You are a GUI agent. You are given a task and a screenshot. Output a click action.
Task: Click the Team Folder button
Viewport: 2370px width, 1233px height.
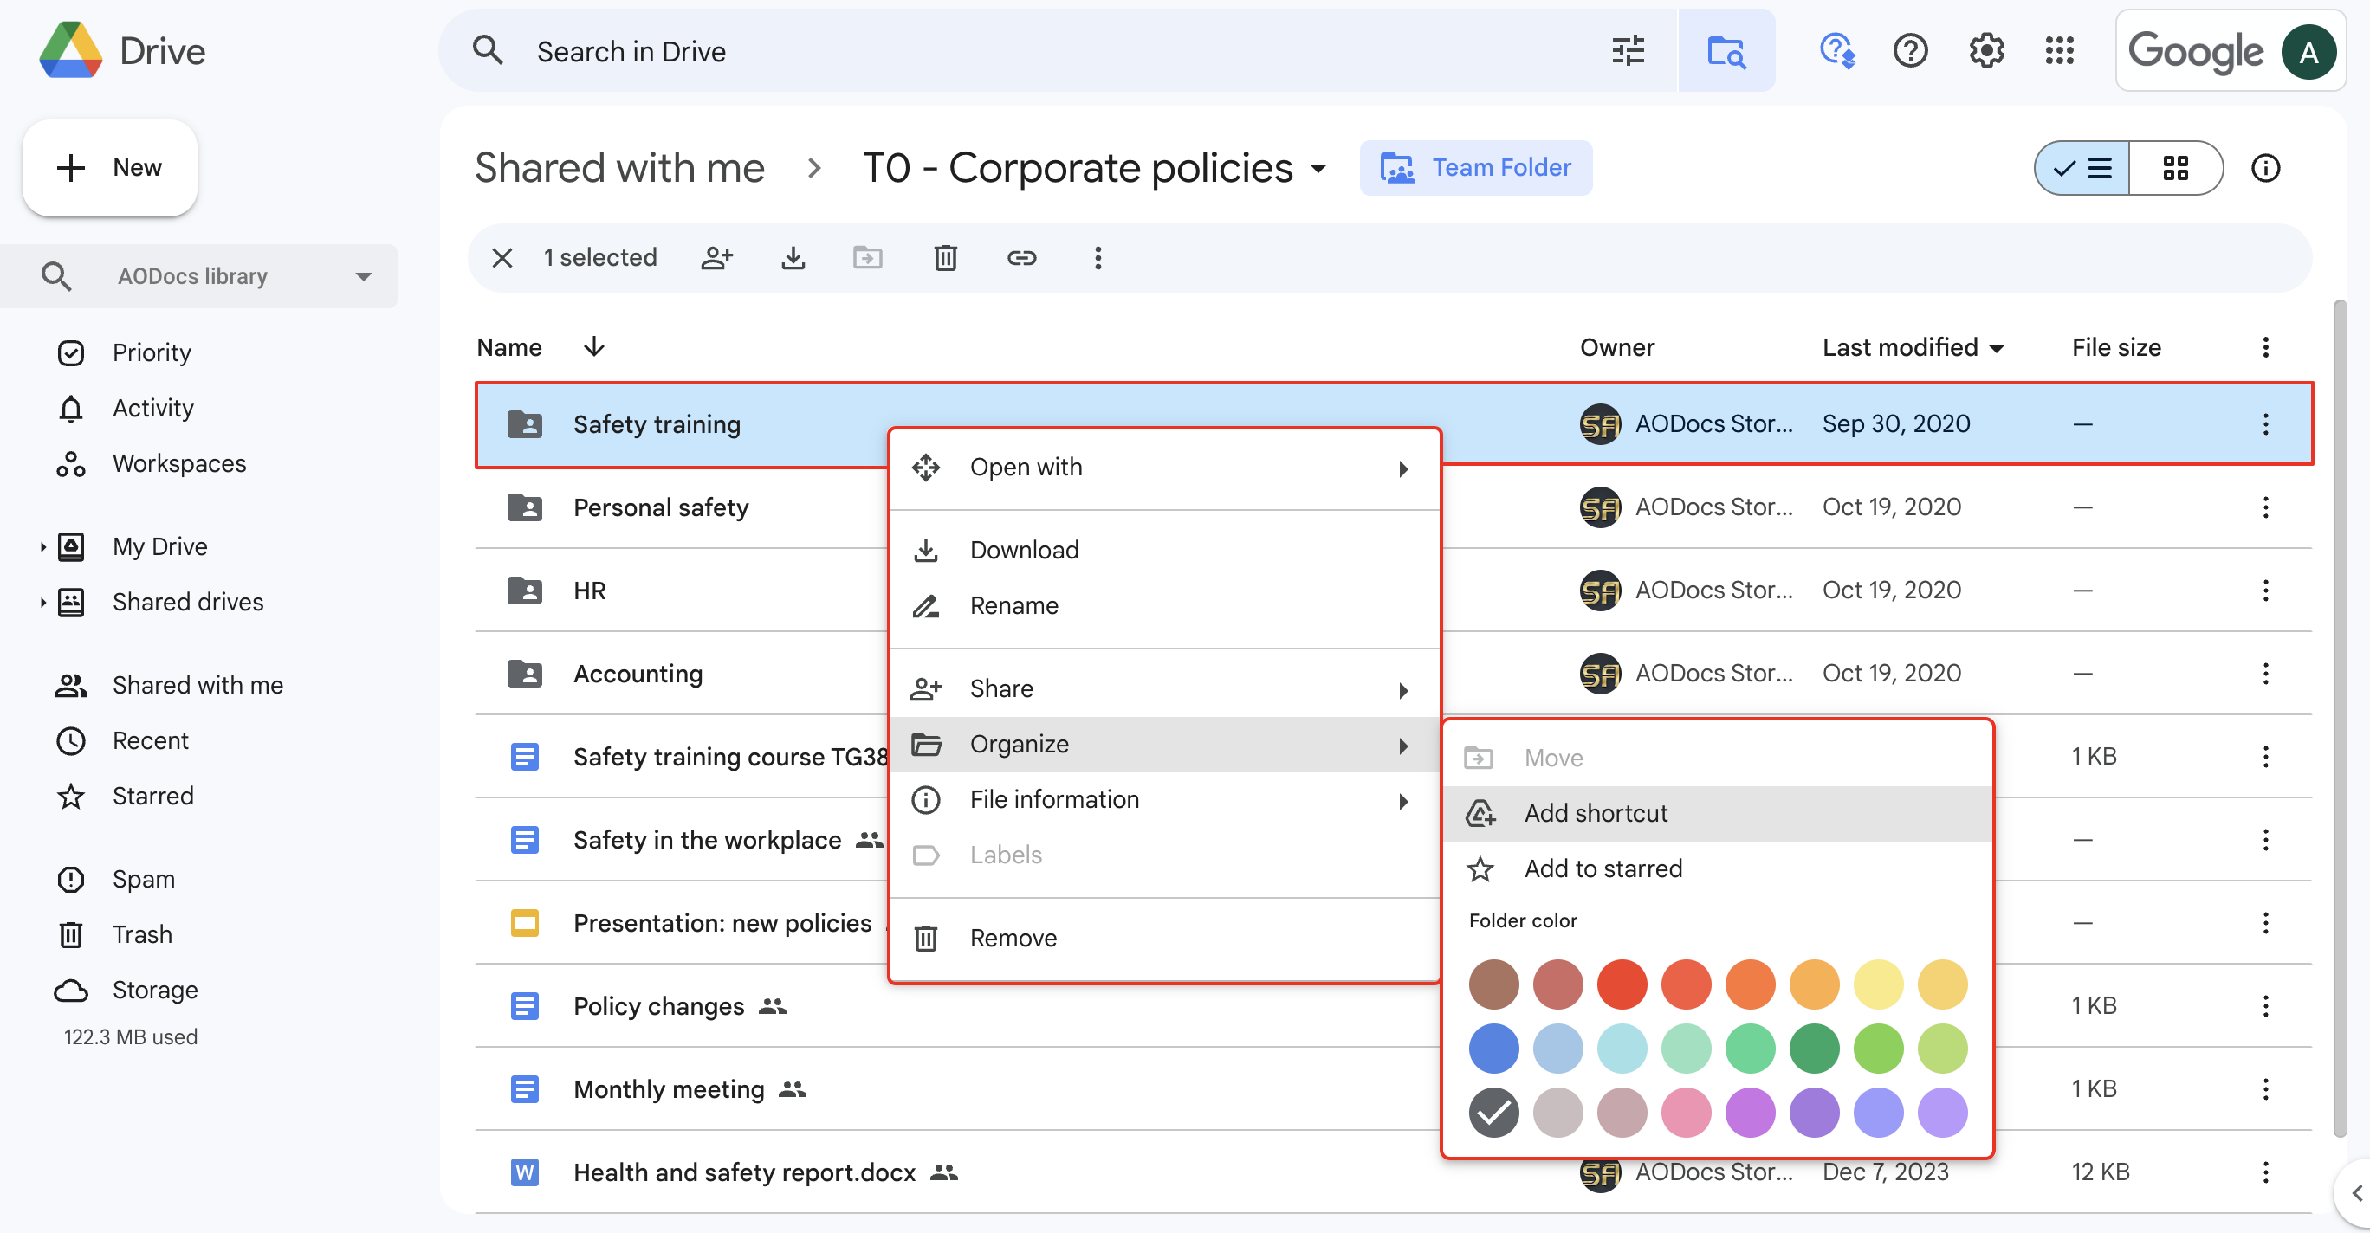[1475, 167]
